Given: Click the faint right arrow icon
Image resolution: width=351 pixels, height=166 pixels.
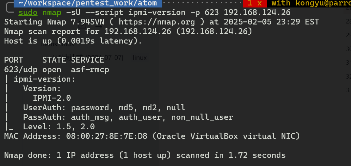Looking at the screenshot, I should [x=98, y=27].
